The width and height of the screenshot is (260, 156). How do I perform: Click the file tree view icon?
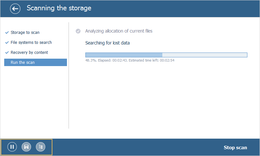[x=40, y=147]
